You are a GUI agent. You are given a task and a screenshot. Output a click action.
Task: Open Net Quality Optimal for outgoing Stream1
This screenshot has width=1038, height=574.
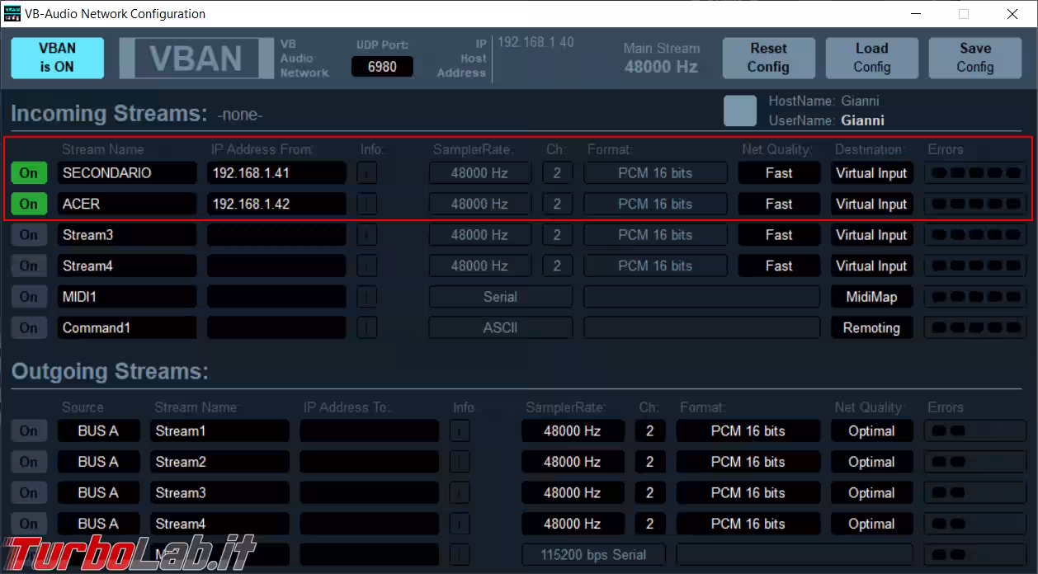click(871, 431)
